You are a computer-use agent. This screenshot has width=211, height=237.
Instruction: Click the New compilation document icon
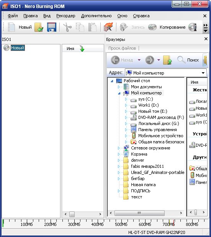point(11,27)
